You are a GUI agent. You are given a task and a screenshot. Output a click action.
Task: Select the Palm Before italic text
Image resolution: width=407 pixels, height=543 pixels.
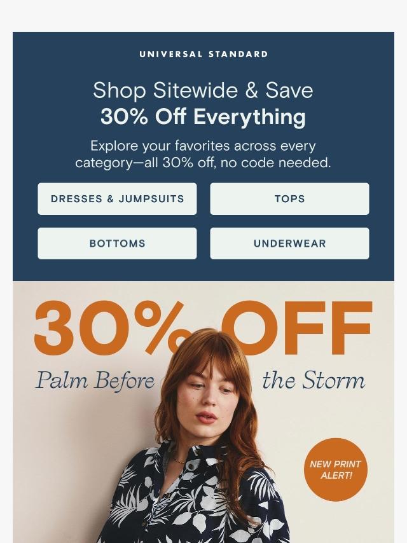point(95,381)
